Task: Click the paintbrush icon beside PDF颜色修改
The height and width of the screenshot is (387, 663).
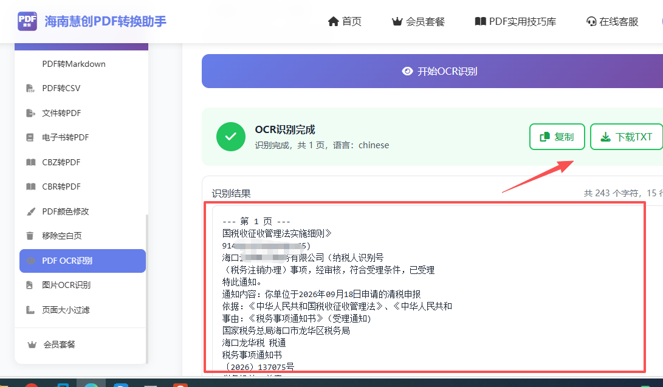Action: point(31,211)
